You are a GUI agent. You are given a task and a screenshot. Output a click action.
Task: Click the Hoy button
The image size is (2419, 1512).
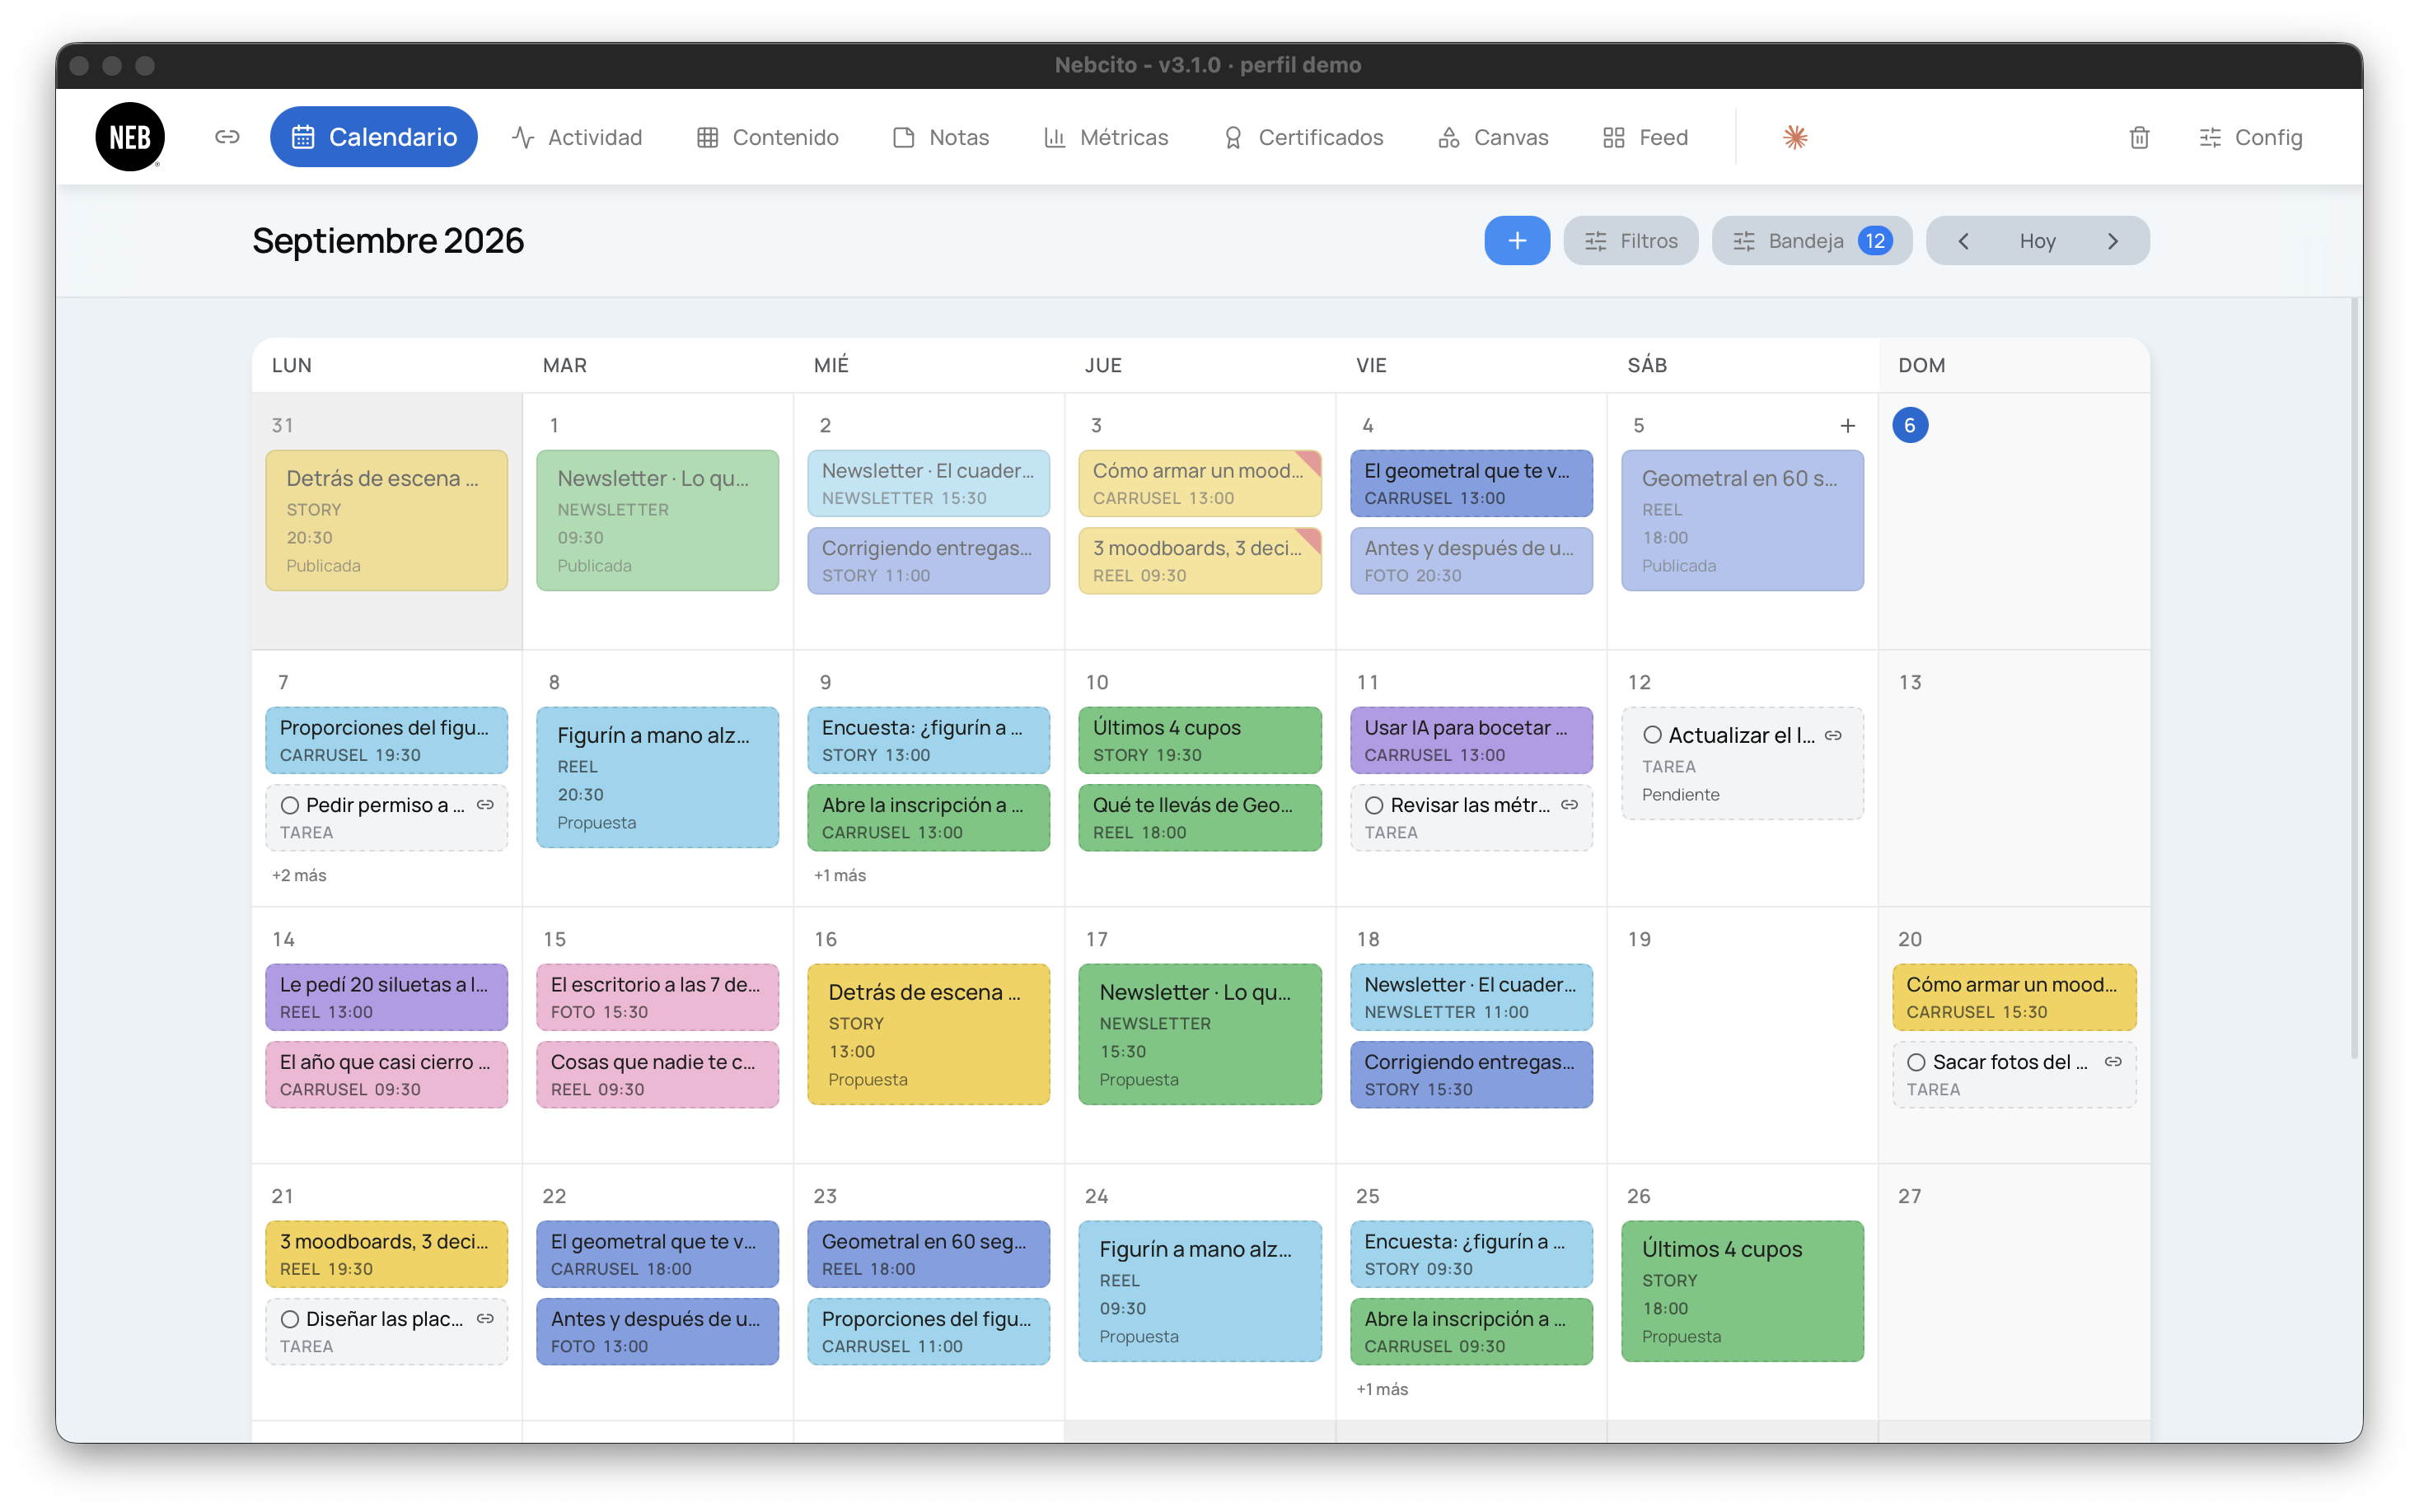tap(2038, 241)
